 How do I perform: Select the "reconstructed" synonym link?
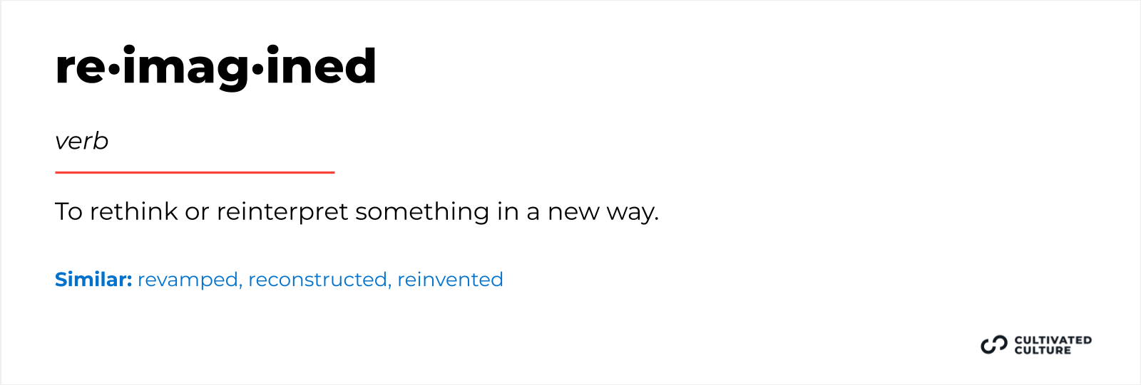click(x=319, y=280)
